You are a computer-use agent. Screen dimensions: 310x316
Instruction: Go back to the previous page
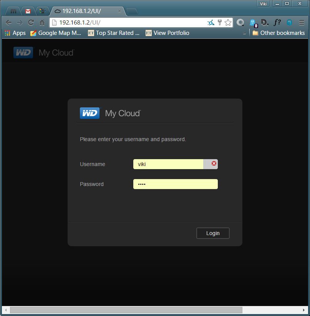pos(8,23)
